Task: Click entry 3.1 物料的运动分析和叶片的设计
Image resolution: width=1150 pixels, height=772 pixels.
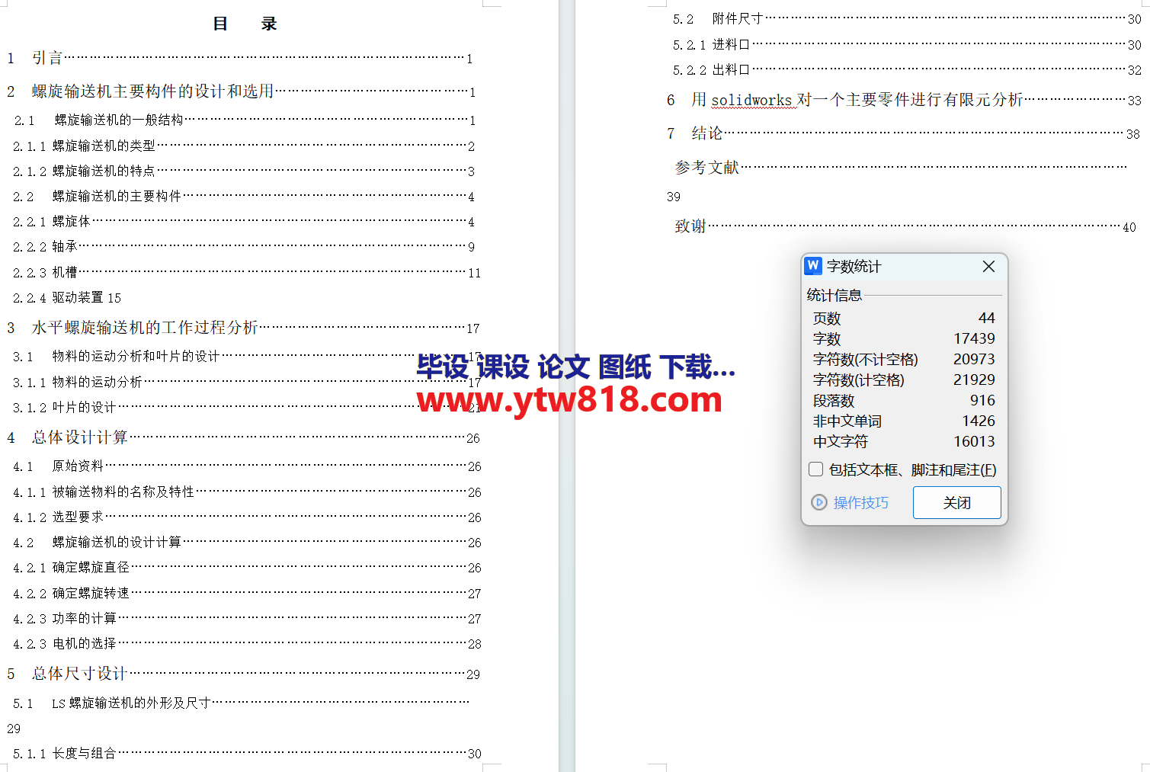Action: click(x=247, y=356)
